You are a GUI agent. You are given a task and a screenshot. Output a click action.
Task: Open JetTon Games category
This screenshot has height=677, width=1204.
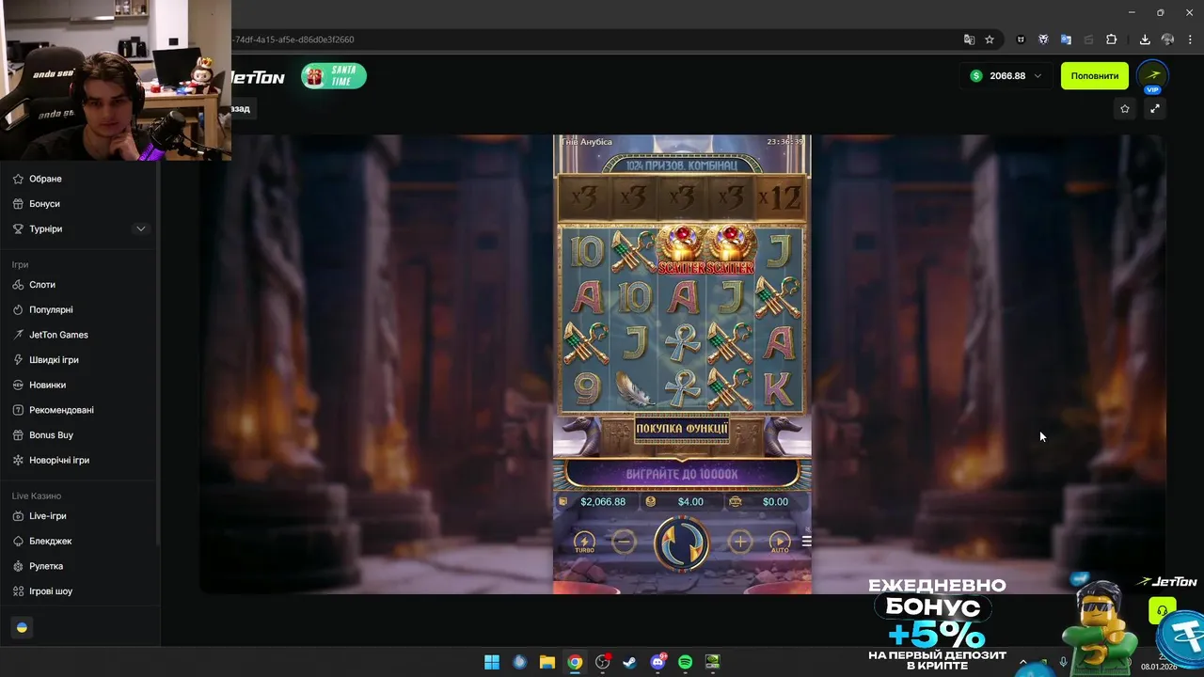[58, 335]
